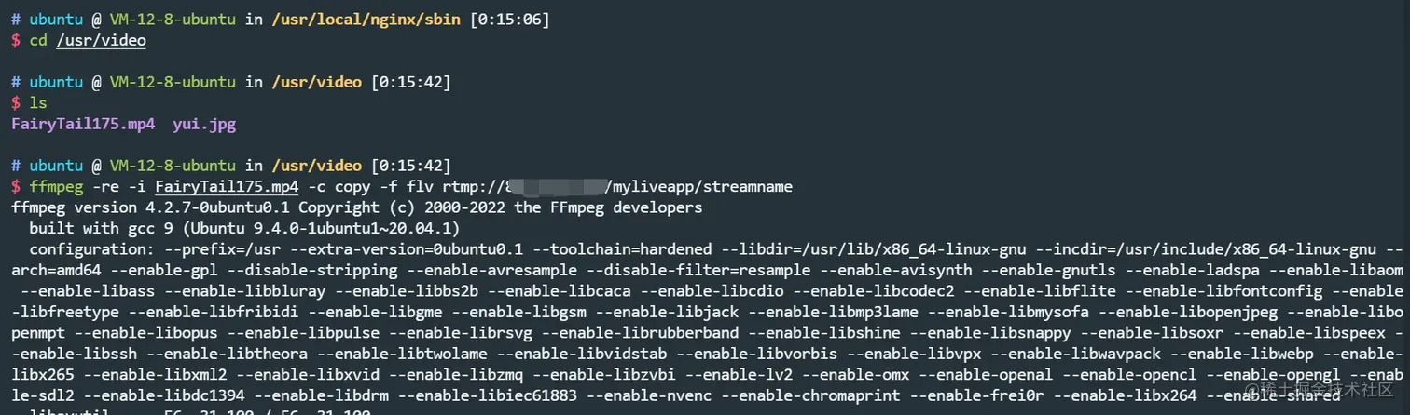
Task: Click the rtmp:// URL's /myliveapp/streamname part
Action: [698, 186]
